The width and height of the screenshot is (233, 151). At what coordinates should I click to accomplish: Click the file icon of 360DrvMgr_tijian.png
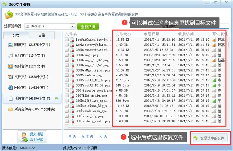pyautogui.click(x=72, y=70)
